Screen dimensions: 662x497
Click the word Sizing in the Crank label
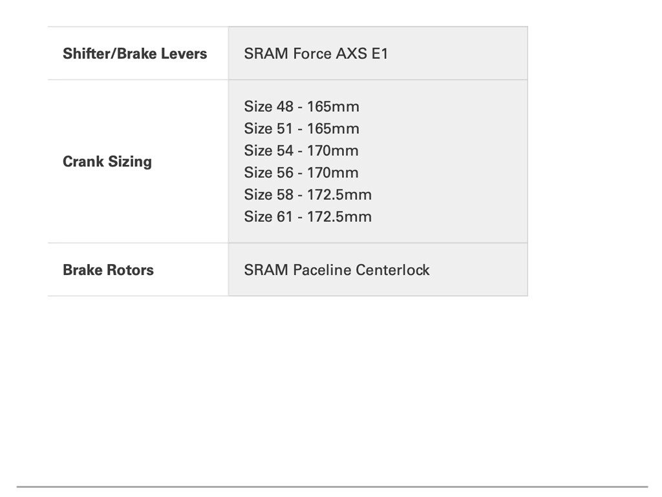coord(130,162)
